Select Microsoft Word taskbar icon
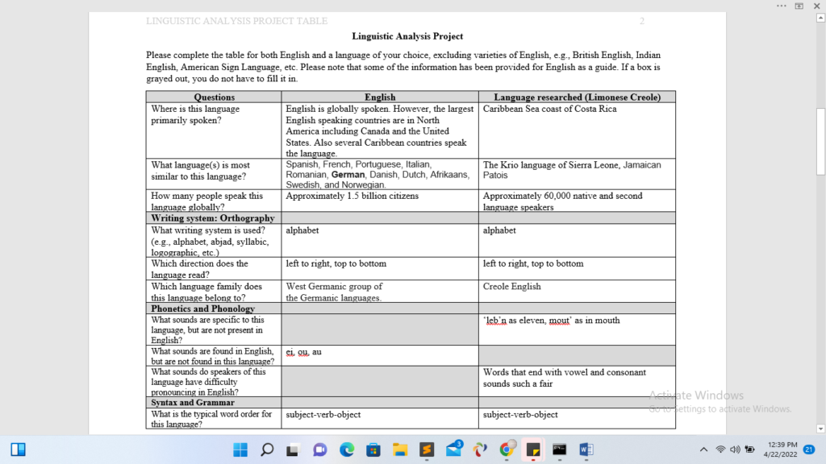826x464 pixels. tap(586, 449)
